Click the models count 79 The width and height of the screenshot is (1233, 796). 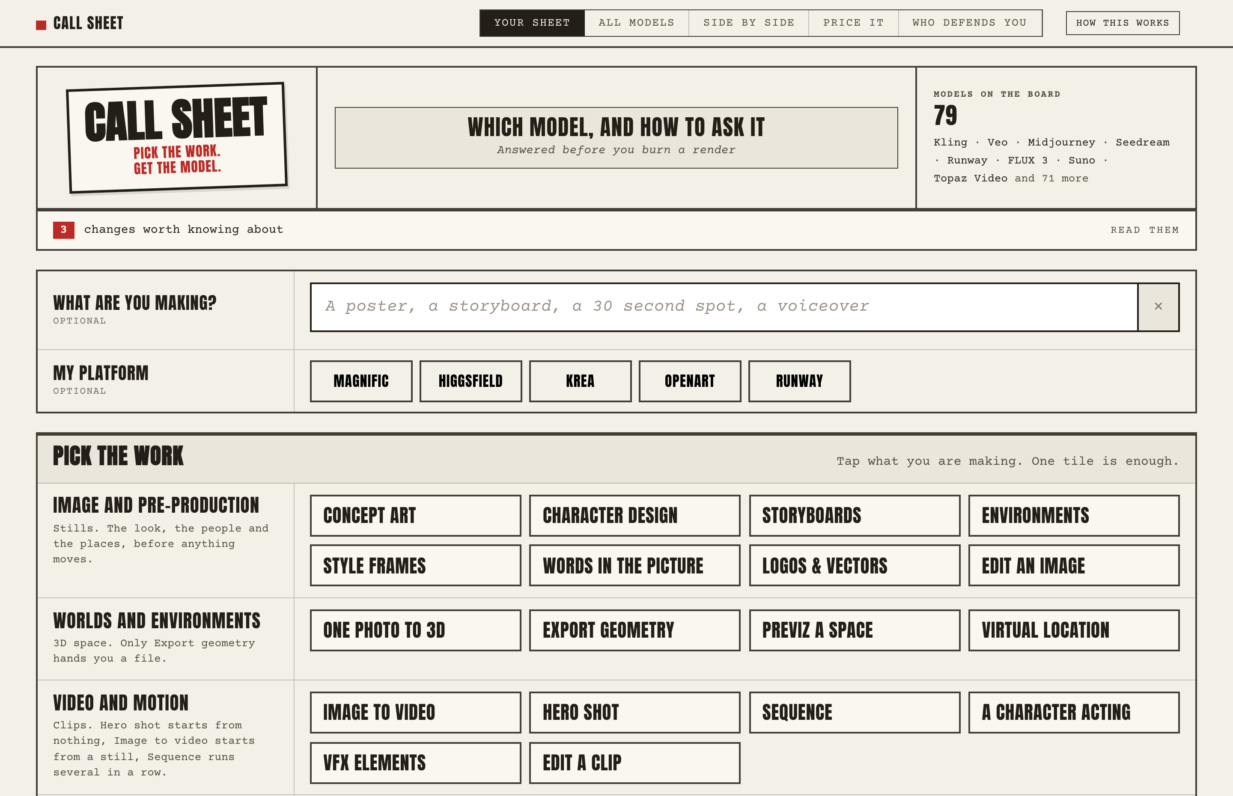(945, 115)
